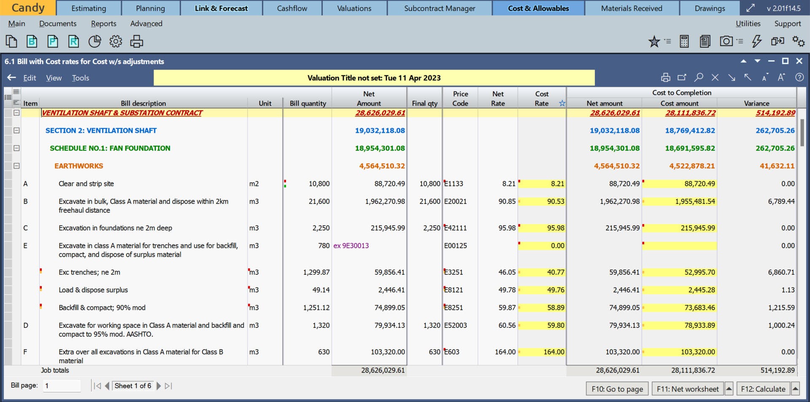Viewport: 810px width, 402px height.
Task: Open the stacked report pages icon
Action: click(705, 41)
